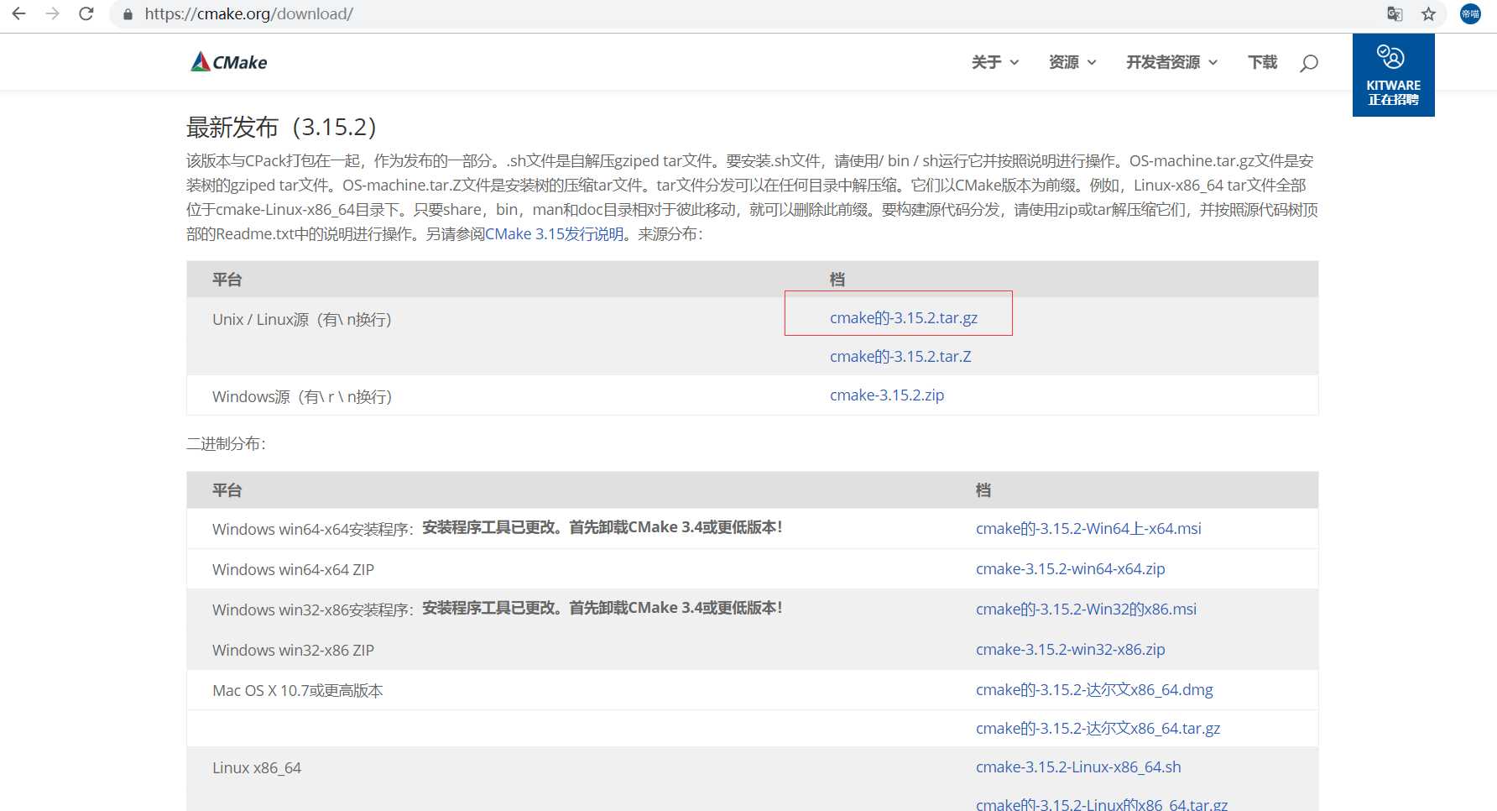Download the Darwin x86_64.tar.gz file
The width and height of the screenshot is (1497, 811).
point(1098,729)
